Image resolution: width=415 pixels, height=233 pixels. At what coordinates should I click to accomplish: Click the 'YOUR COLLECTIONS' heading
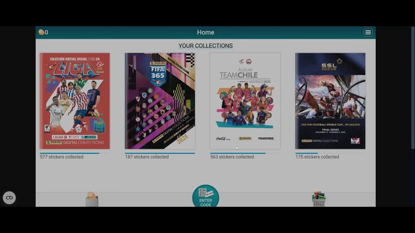206,46
